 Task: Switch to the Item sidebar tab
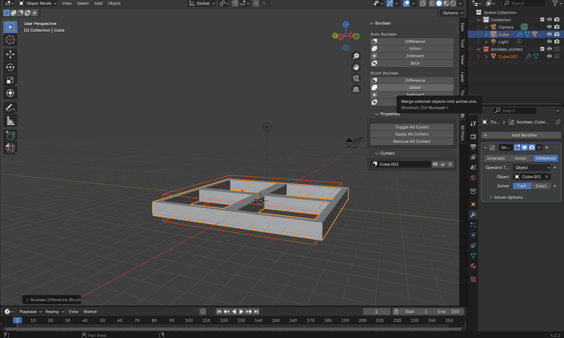[x=462, y=26]
